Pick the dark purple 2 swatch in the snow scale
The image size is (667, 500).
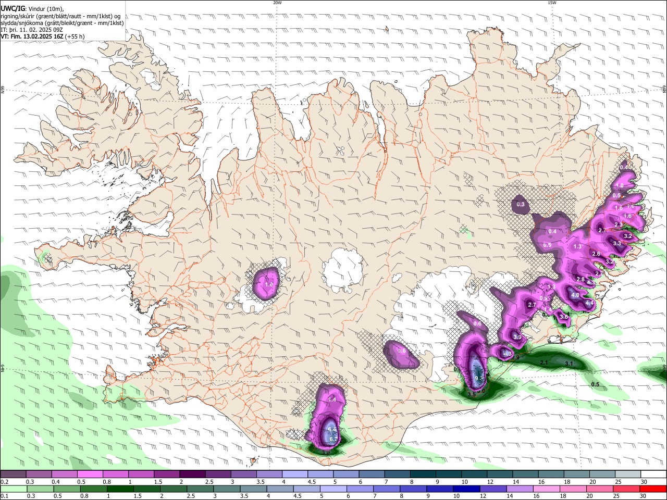click(192, 474)
